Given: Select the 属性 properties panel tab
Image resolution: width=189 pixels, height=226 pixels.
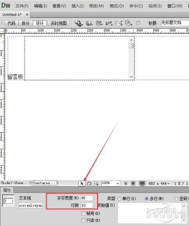Looking at the screenshot, I should [7, 190].
